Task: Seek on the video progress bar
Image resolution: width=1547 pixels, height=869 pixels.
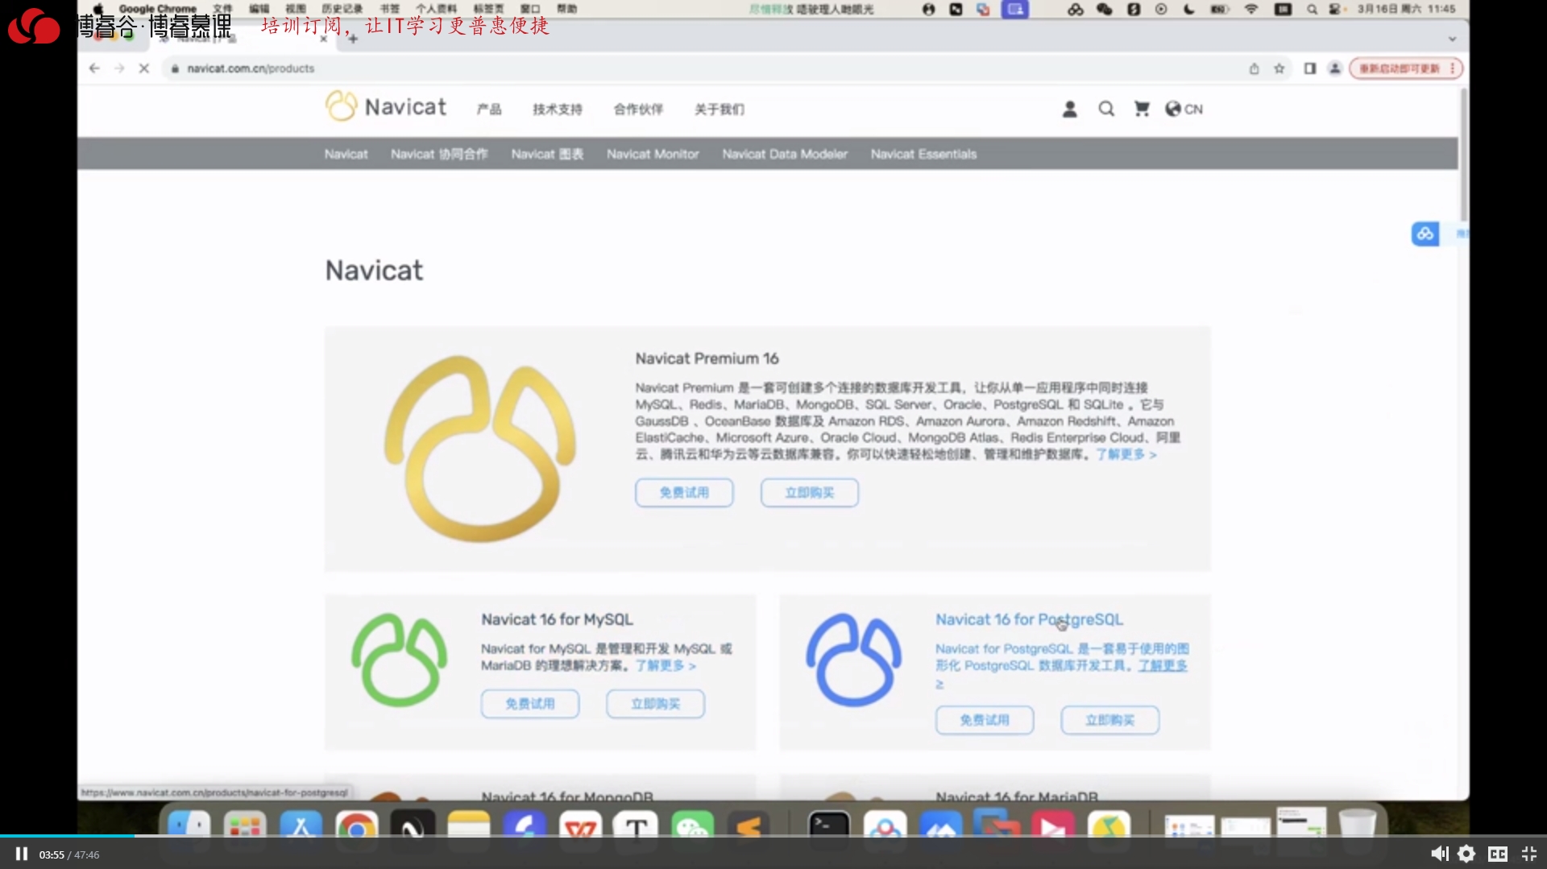Action: 773,836
